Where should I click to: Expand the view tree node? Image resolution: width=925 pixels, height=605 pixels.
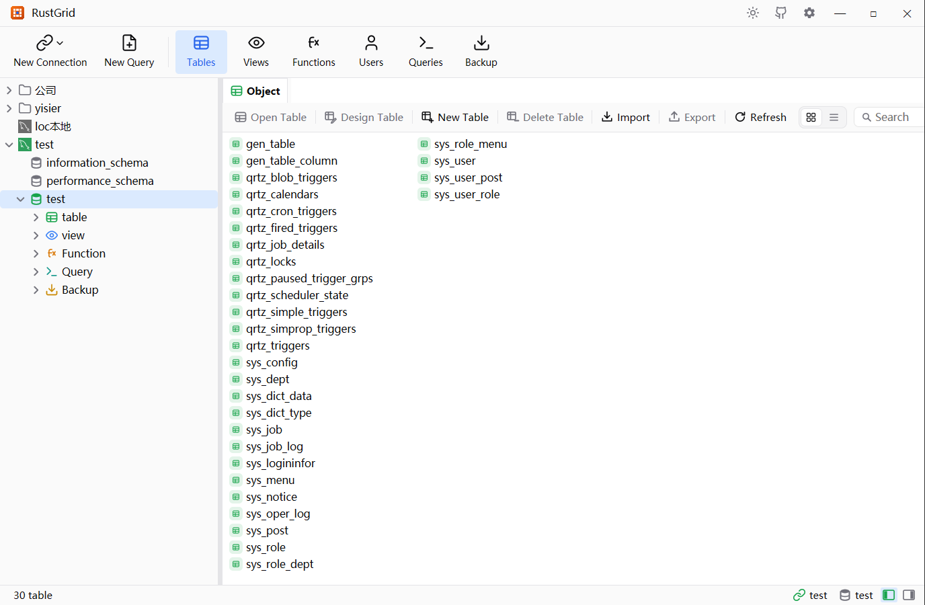pos(36,235)
